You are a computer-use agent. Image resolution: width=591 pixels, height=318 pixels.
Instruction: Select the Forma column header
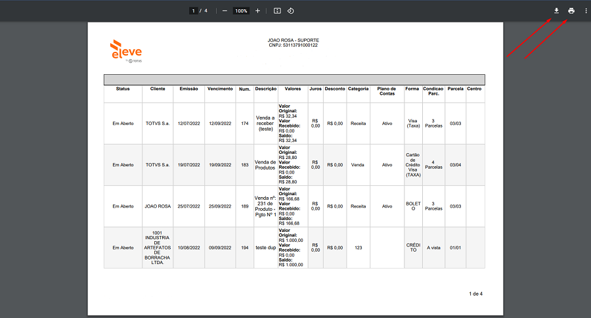coord(412,89)
